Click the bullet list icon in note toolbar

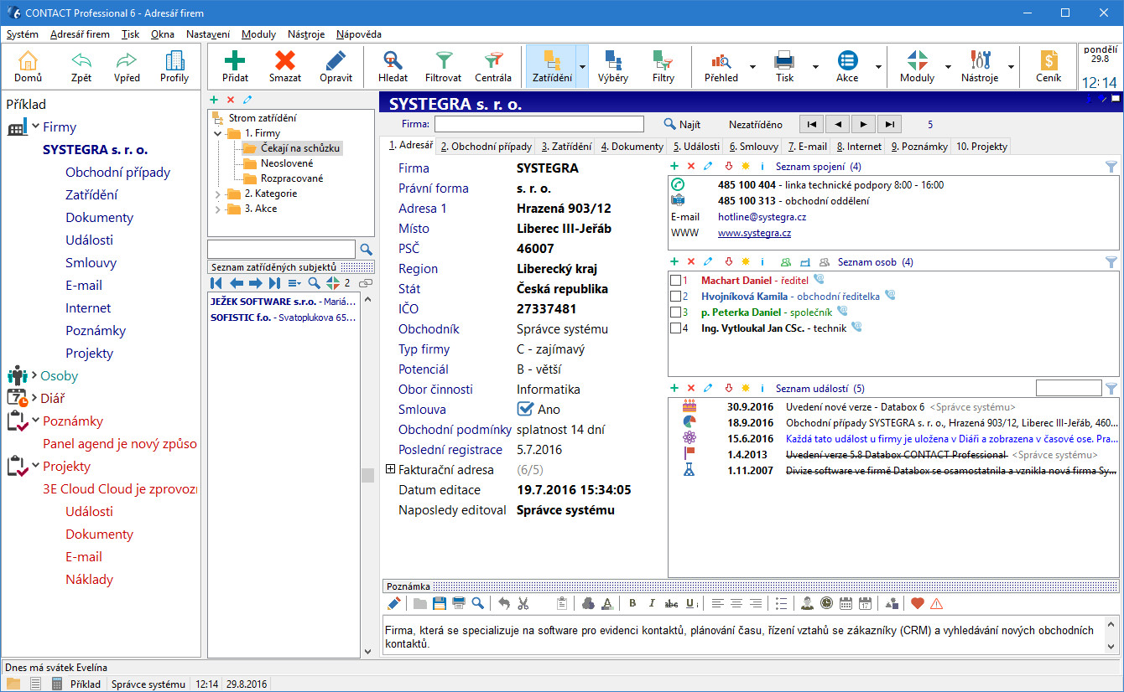[782, 603]
